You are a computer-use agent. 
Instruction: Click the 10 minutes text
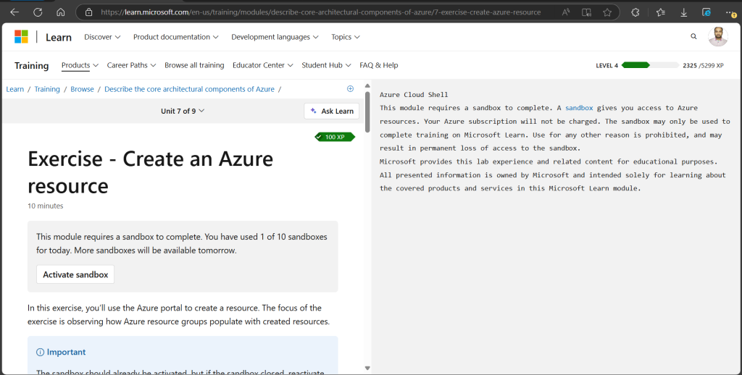46,206
